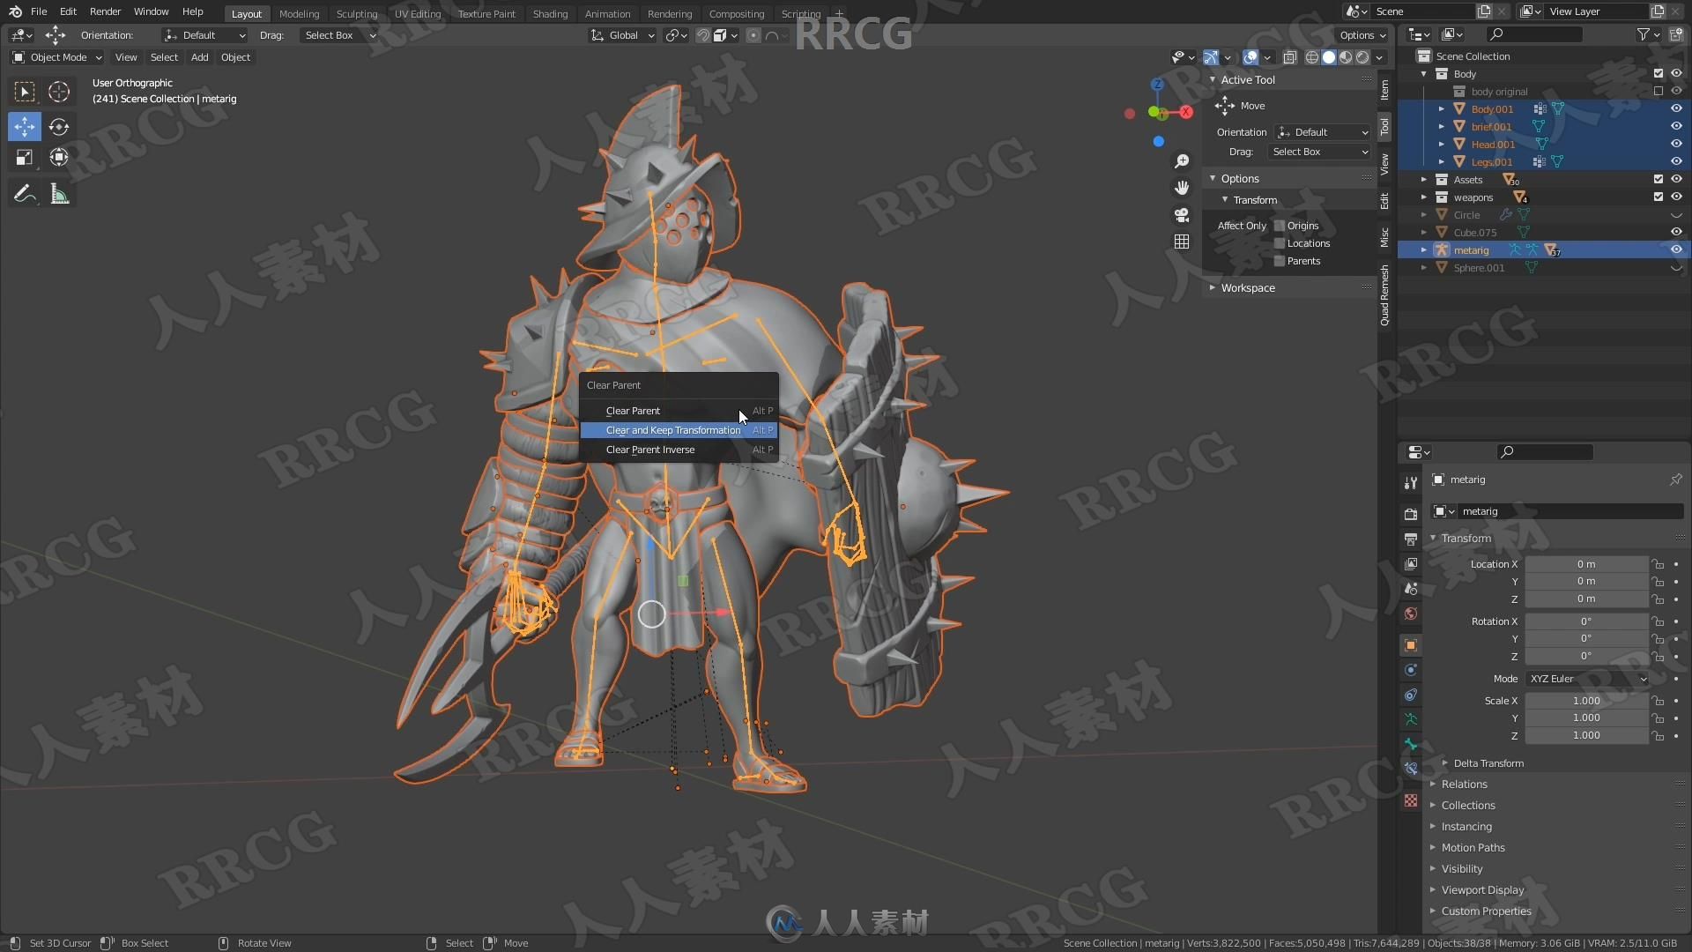
Task: Toggle visibility of Head.001 object
Action: [1677, 143]
